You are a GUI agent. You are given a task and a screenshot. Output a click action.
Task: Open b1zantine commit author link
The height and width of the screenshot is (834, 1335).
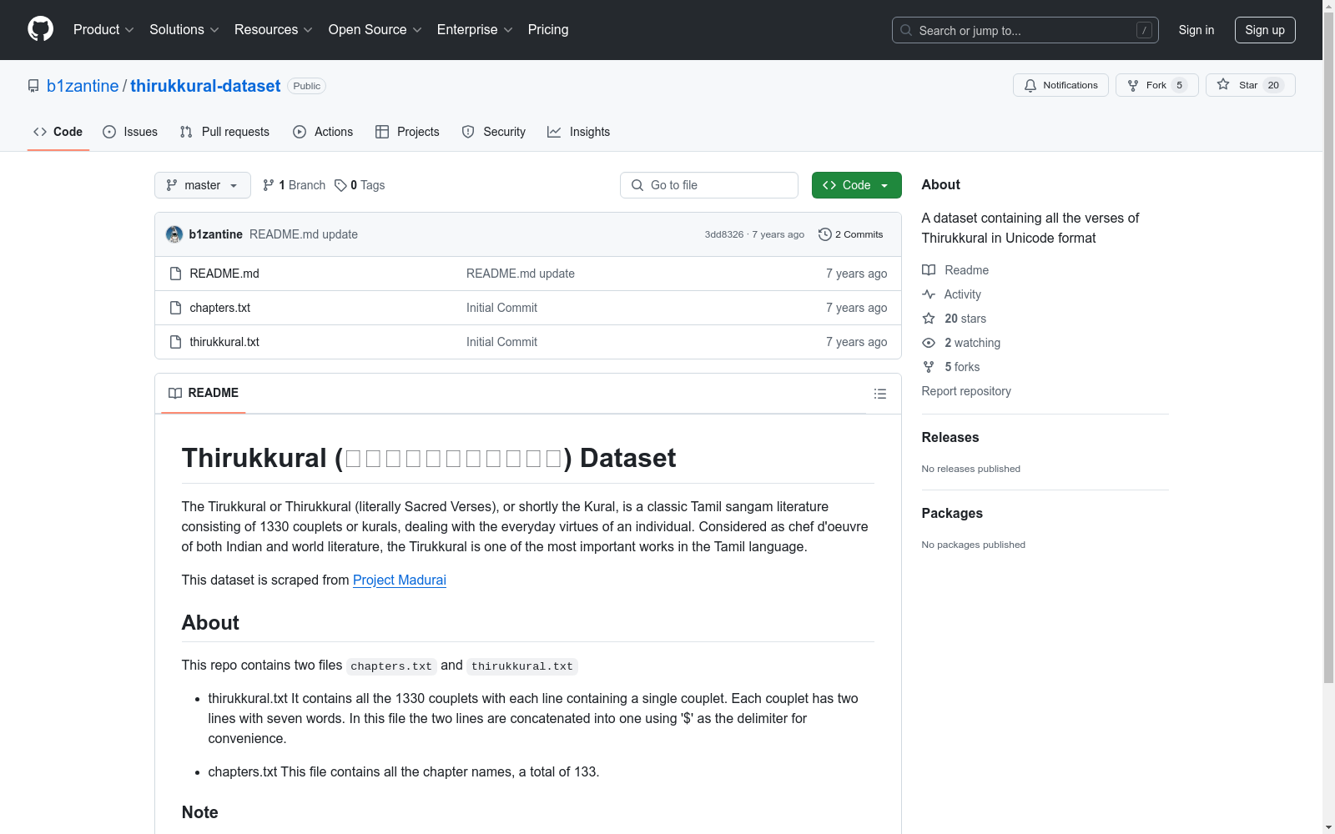pyautogui.click(x=216, y=234)
